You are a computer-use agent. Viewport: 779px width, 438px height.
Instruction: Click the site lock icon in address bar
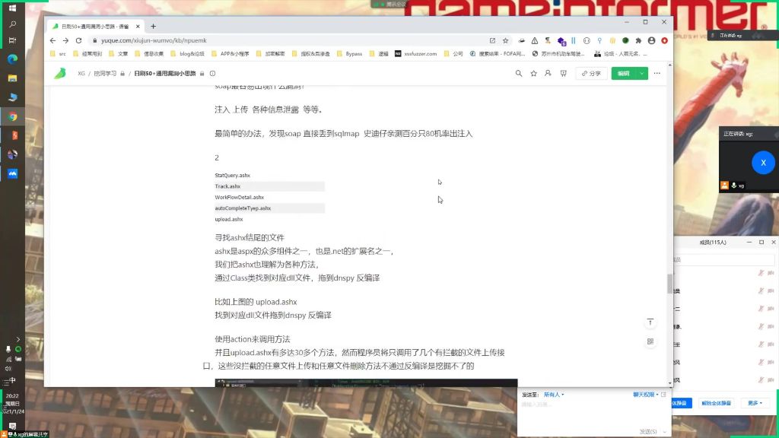pyautogui.click(x=95, y=40)
